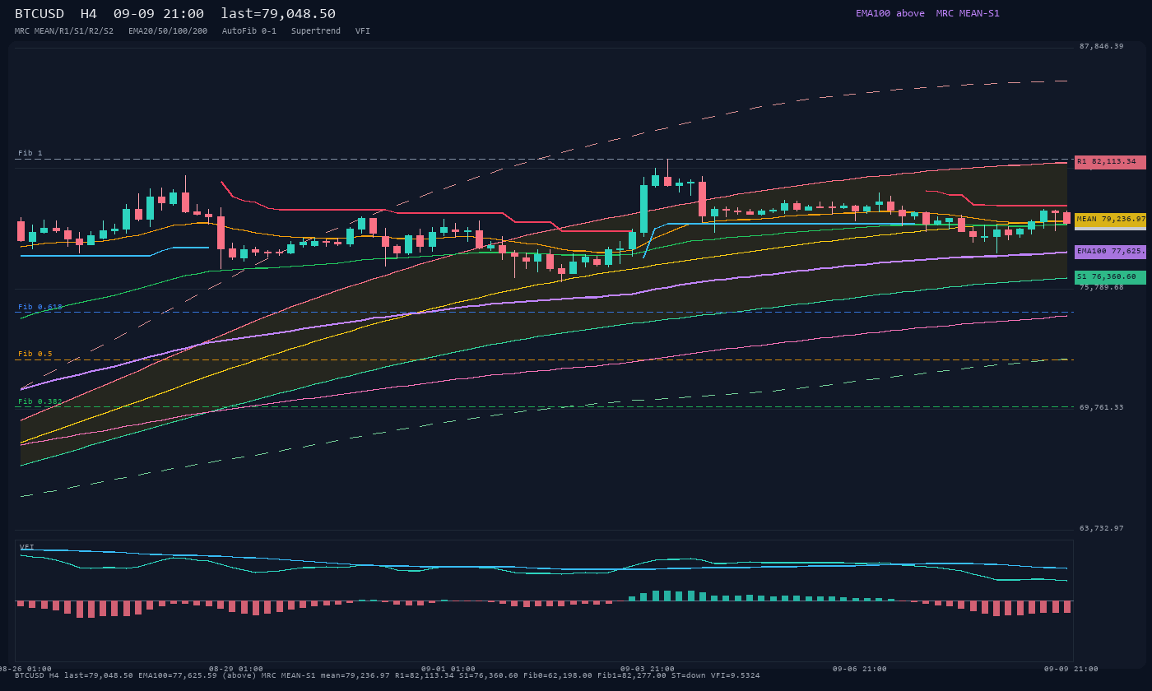Select the AutoFib 0-1 indicator label
The height and width of the screenshot is (691, 1152).
click(x=249, y=31)
